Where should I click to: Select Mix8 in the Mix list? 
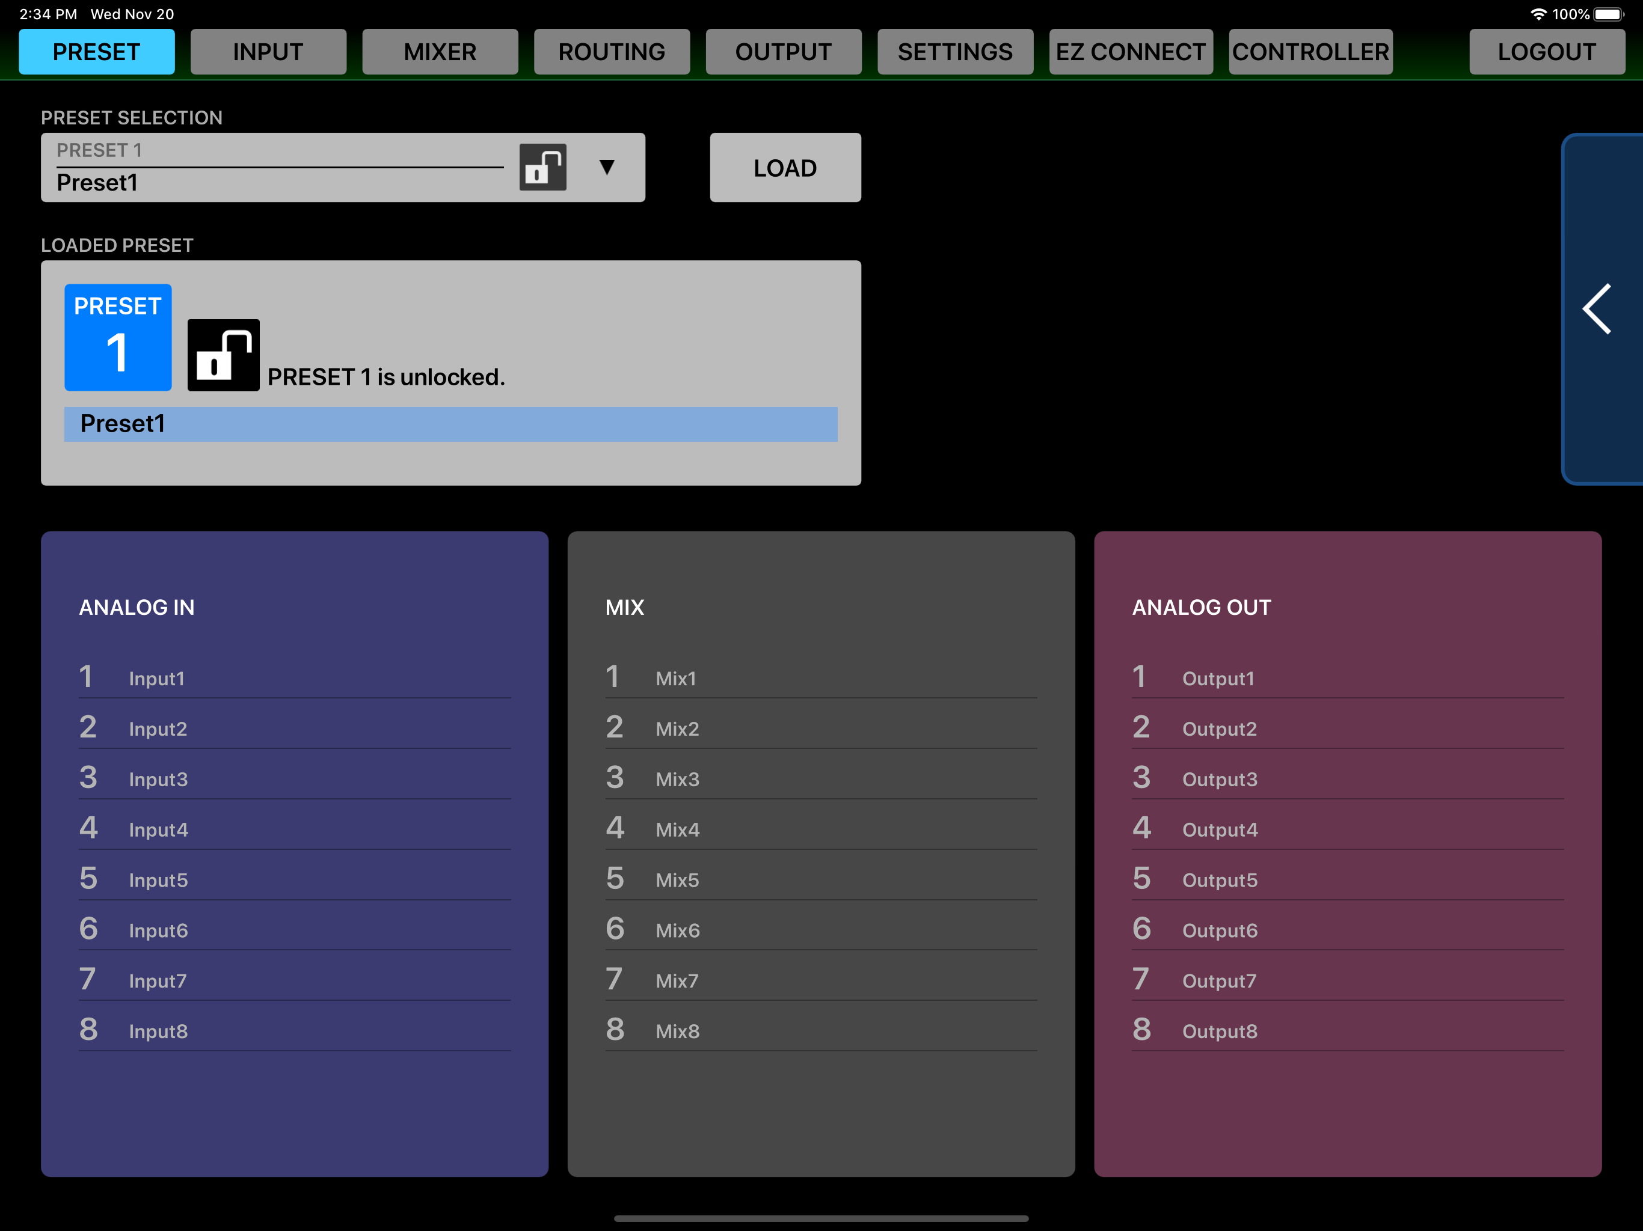[821, 1030]
